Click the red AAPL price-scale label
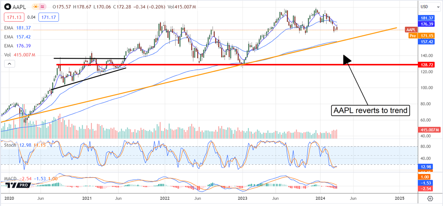Viewport: 443px width, 206px height. [411, 30]
